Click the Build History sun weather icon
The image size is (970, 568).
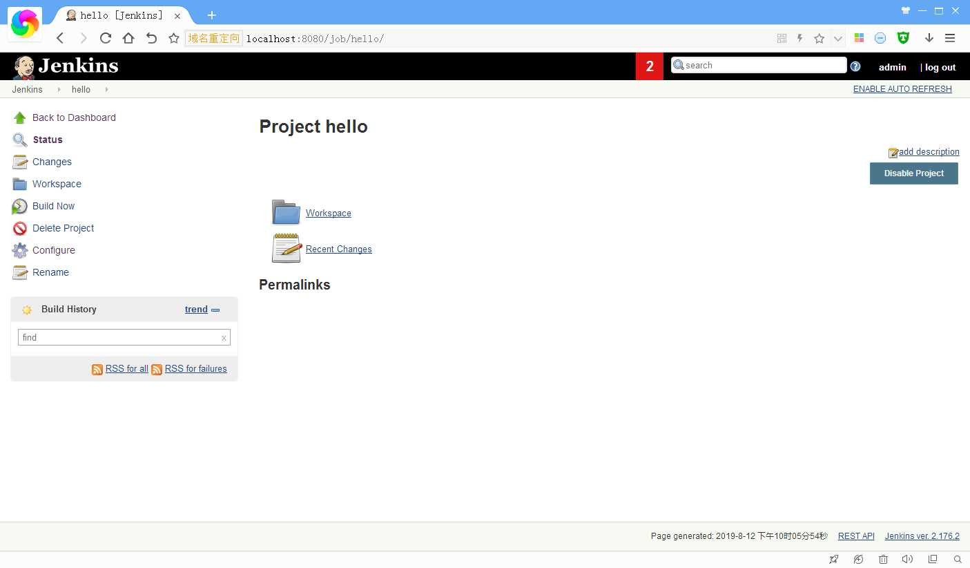coord(27,310)
